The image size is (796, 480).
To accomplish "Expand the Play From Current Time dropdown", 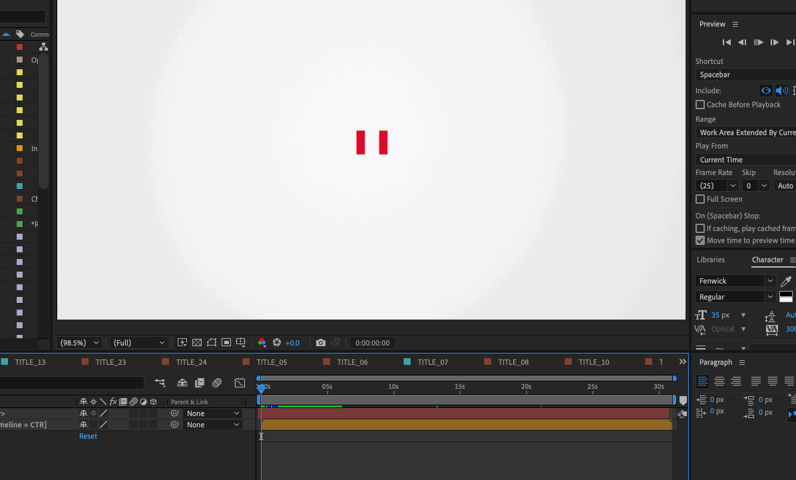I will click(x=745, y=160).
